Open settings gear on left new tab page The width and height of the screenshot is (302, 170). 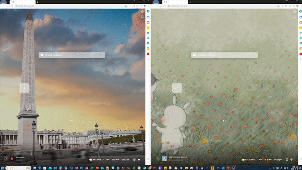[x=139, y=159]
